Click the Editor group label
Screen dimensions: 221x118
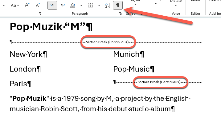[195, 14]
